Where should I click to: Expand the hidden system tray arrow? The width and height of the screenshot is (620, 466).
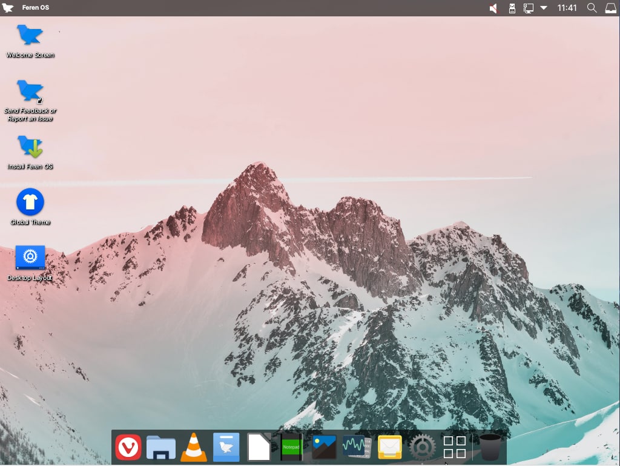click(544, 7)
